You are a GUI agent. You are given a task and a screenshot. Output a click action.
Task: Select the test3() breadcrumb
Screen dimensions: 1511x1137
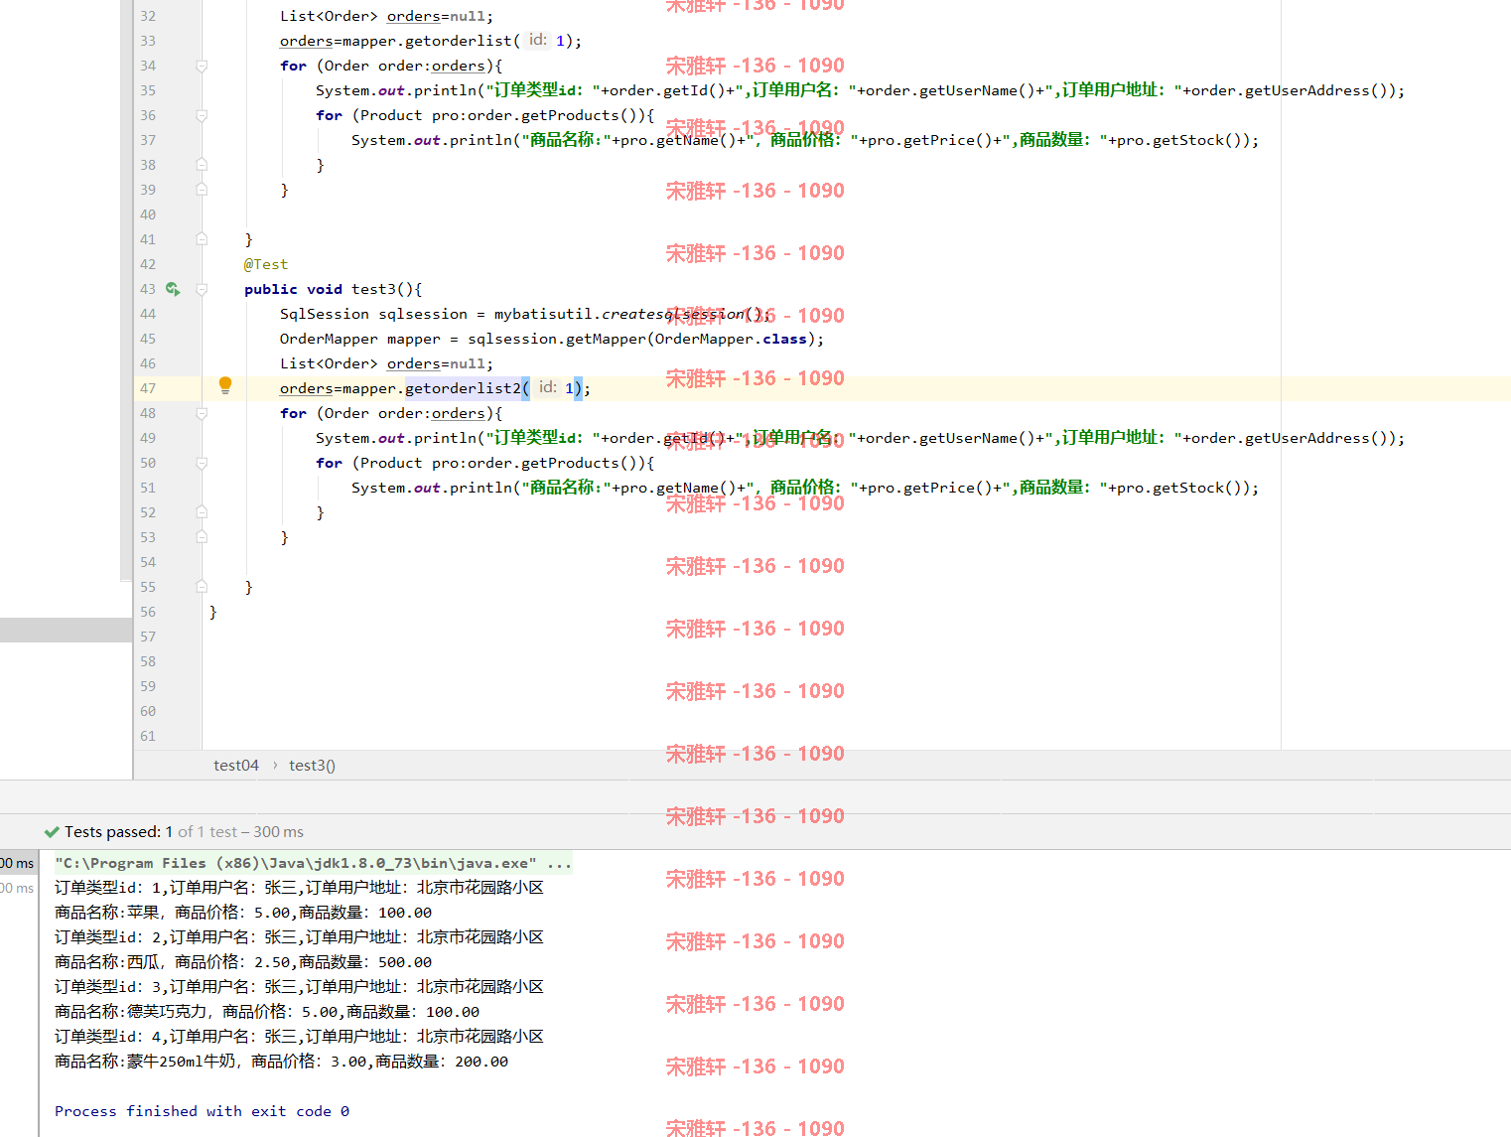312,766
